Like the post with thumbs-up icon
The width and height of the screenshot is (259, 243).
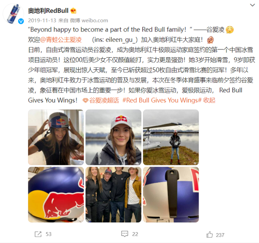point(209,234)
